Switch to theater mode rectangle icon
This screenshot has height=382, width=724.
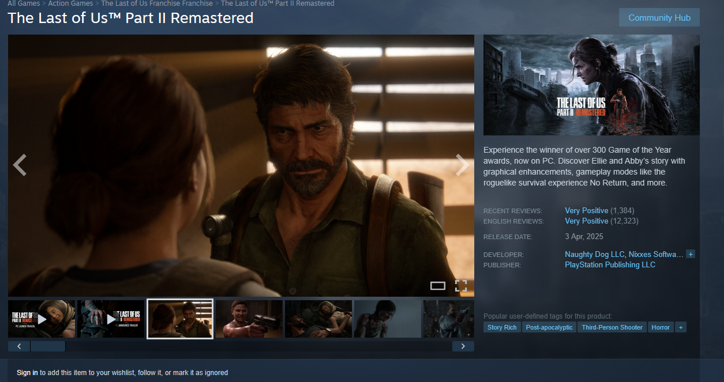click(x=438, y=286)
